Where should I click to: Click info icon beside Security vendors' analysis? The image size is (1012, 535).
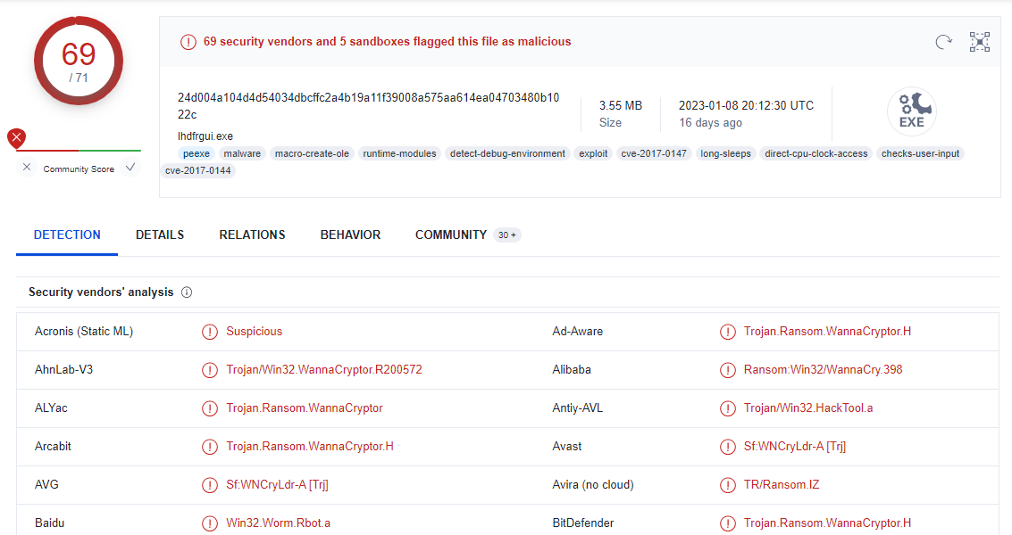[x=187, y=292]
